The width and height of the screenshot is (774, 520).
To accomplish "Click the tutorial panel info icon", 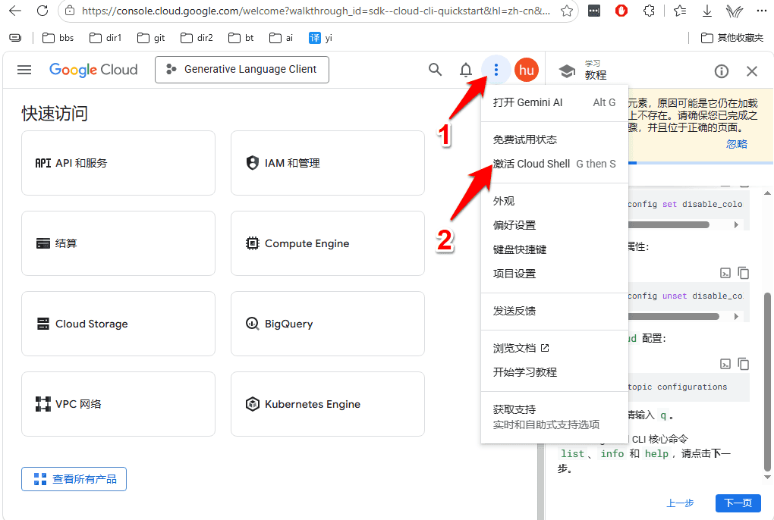I will (721, 71).
